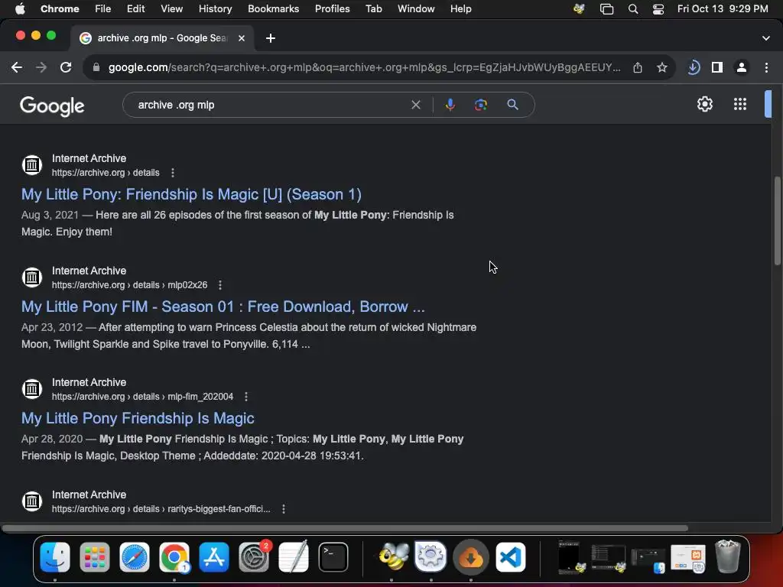
Task: Click the Chrome back arrow
Action: 17,67
